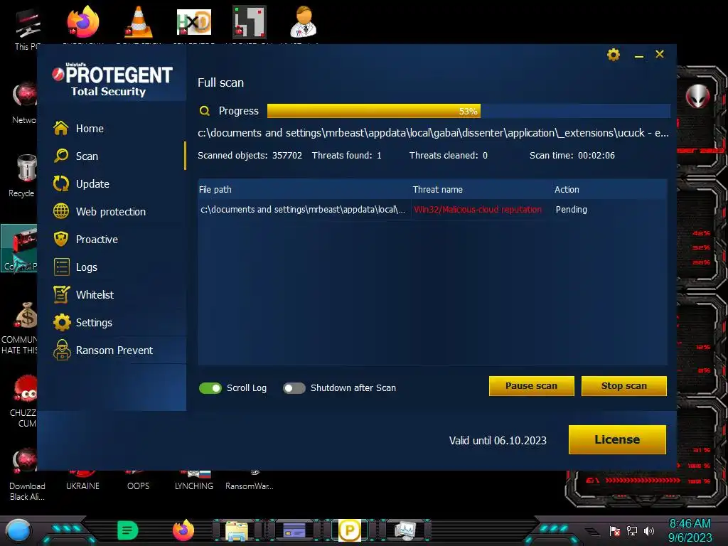Viewport: 728px width, 546px height.
Task: Open the gear settings icon in title bar
Action: click(x=614, y=55)
